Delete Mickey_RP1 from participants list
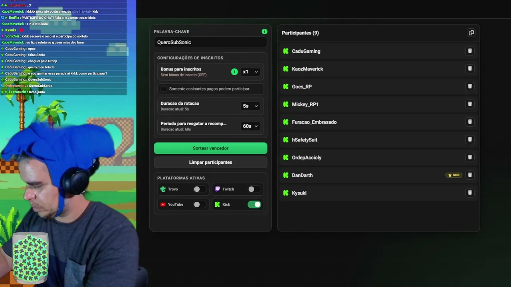Image resolution: width=511 pixels, height=287 pixels. coord(470,104)
